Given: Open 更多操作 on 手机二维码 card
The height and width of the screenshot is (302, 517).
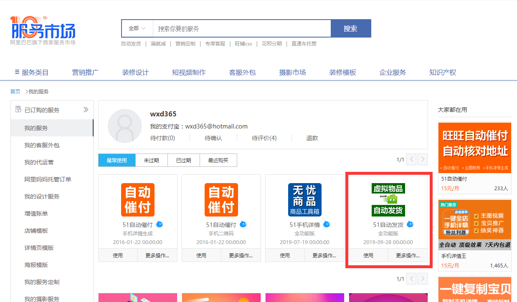Looking at the screenshot, I should tap(241, 255).
